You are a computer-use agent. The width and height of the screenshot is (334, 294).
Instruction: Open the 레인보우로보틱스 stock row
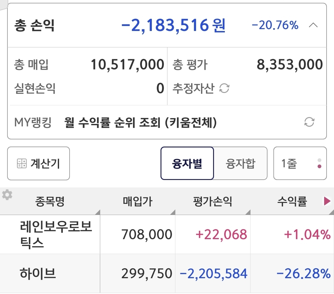pyautogui.click(x=167, y=234)
